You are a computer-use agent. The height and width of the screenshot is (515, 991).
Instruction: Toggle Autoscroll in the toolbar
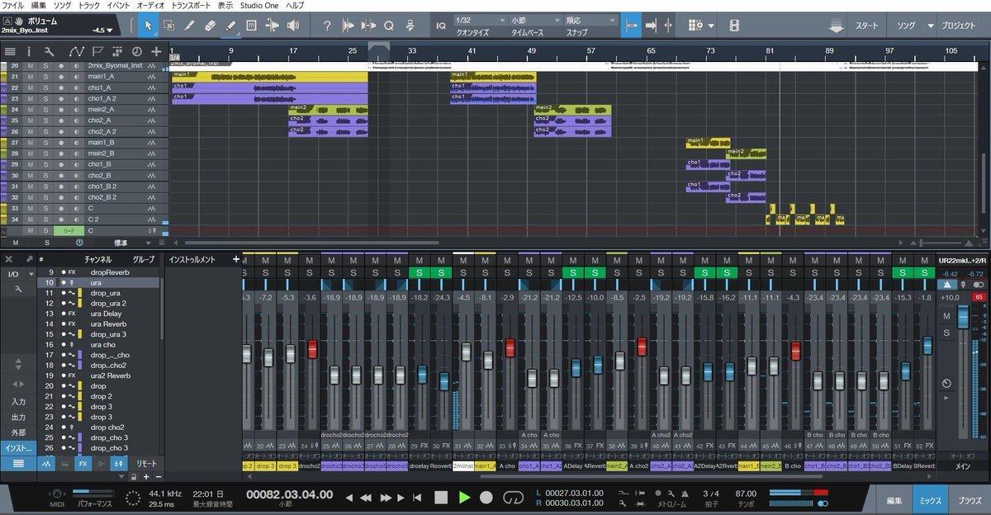(x=652, y=26)
